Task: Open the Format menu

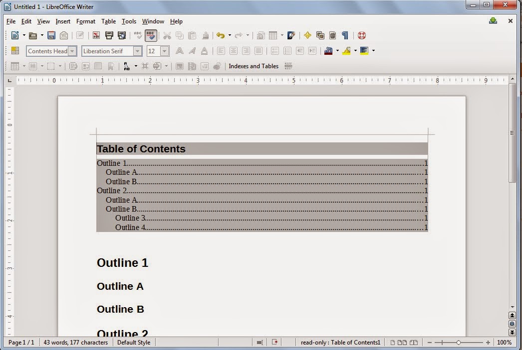Action: click(85, 21)
